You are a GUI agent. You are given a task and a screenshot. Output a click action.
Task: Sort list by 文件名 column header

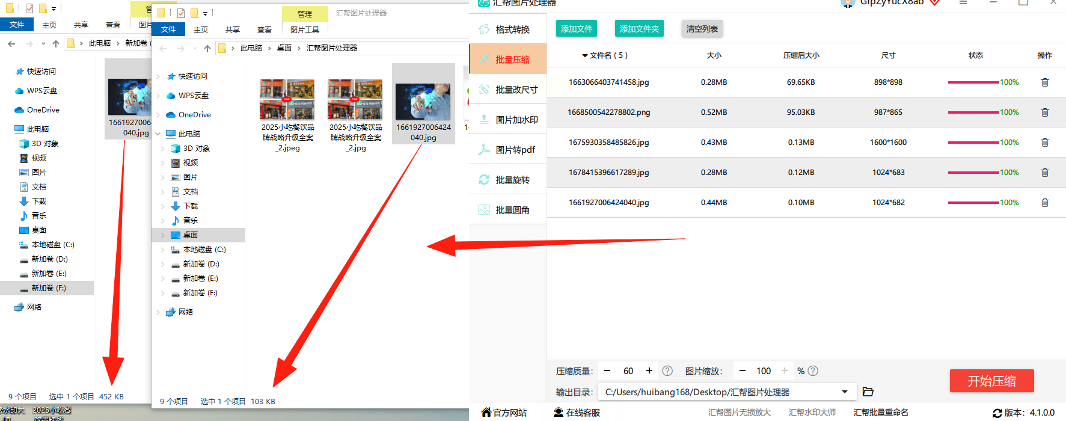point(604,55)
